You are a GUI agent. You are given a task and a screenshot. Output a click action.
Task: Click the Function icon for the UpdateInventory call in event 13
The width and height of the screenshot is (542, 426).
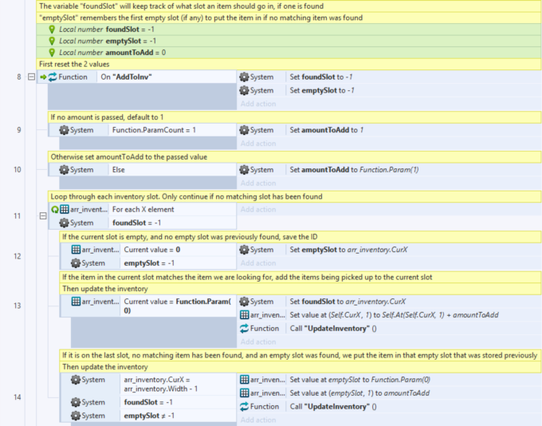point(244,328)
